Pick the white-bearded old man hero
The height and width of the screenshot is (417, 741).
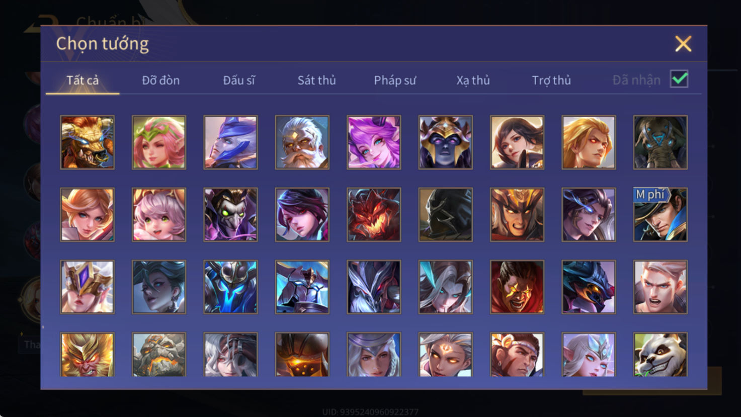click(x=302, y=142)
